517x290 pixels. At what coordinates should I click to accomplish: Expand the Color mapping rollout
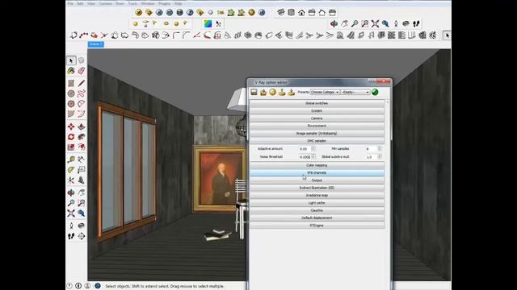(317, 165)
